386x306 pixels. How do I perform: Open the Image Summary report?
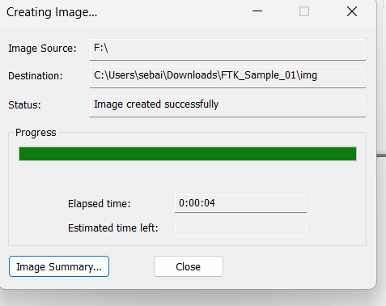pos(59,266)
